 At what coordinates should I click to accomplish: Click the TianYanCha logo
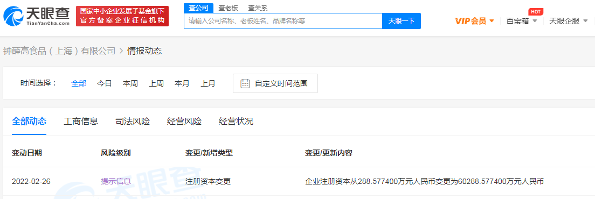pyautogui.click(x=37, y=16)
